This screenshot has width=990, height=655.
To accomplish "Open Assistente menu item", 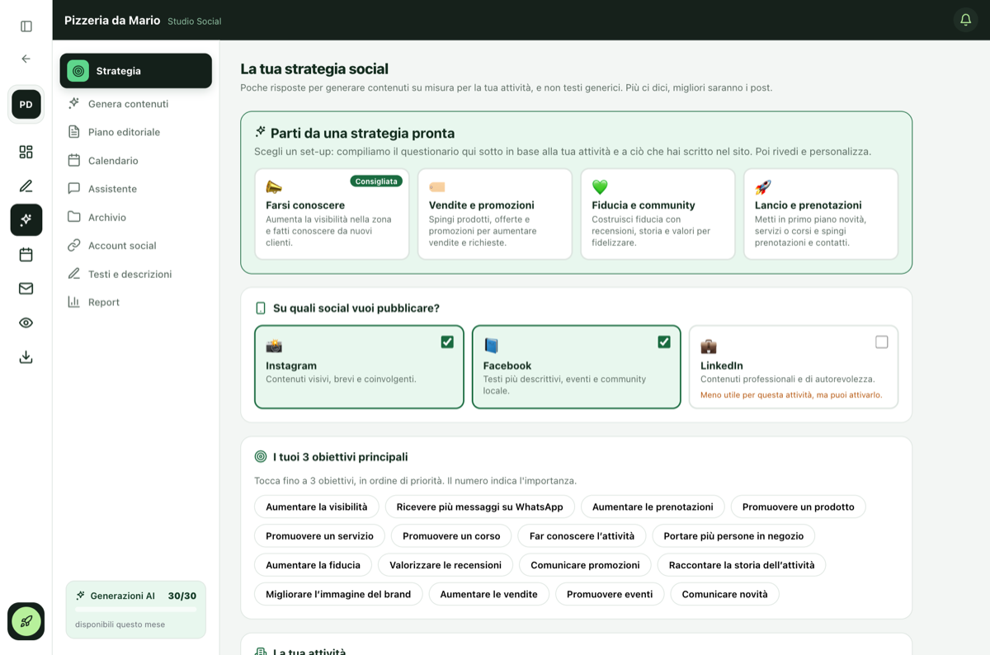I will (x=136, y=188).
